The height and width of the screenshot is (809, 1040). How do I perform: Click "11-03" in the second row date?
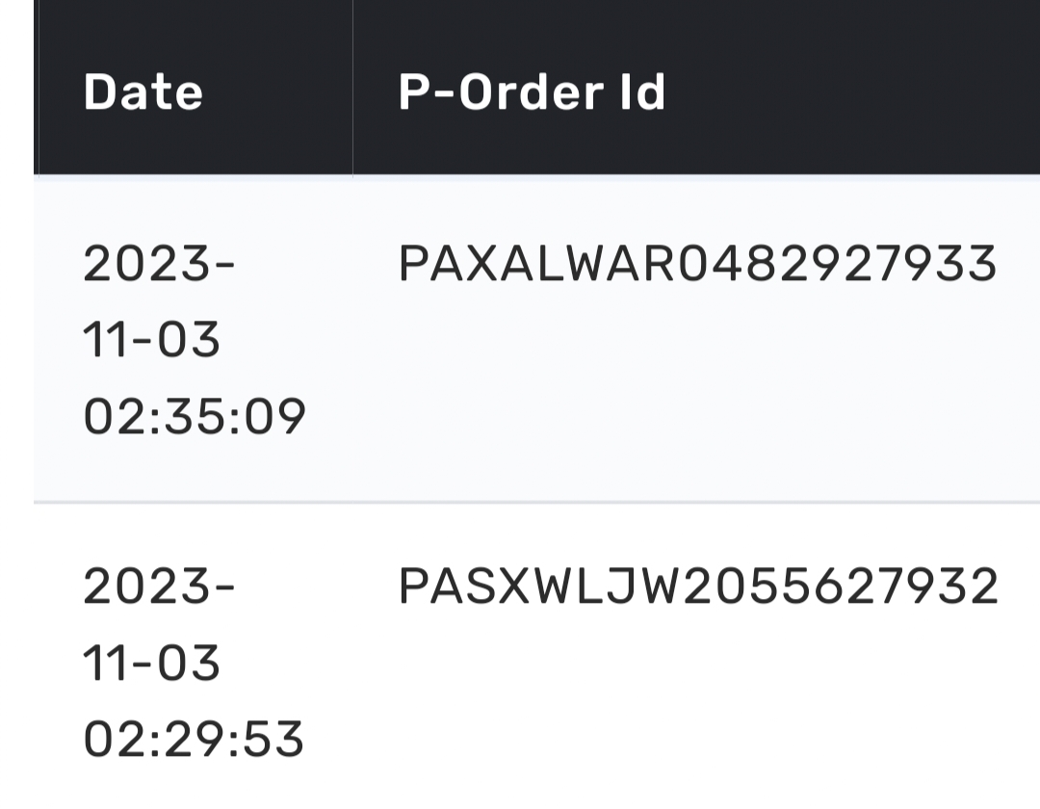(152, 664)
